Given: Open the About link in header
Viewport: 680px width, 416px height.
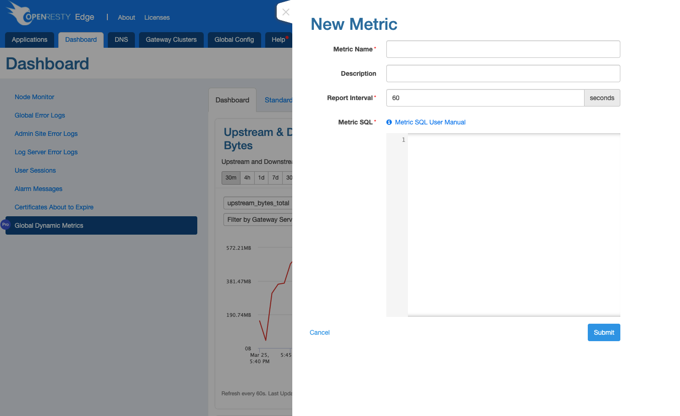Looking at the screenshot, I should coord(126,17).
